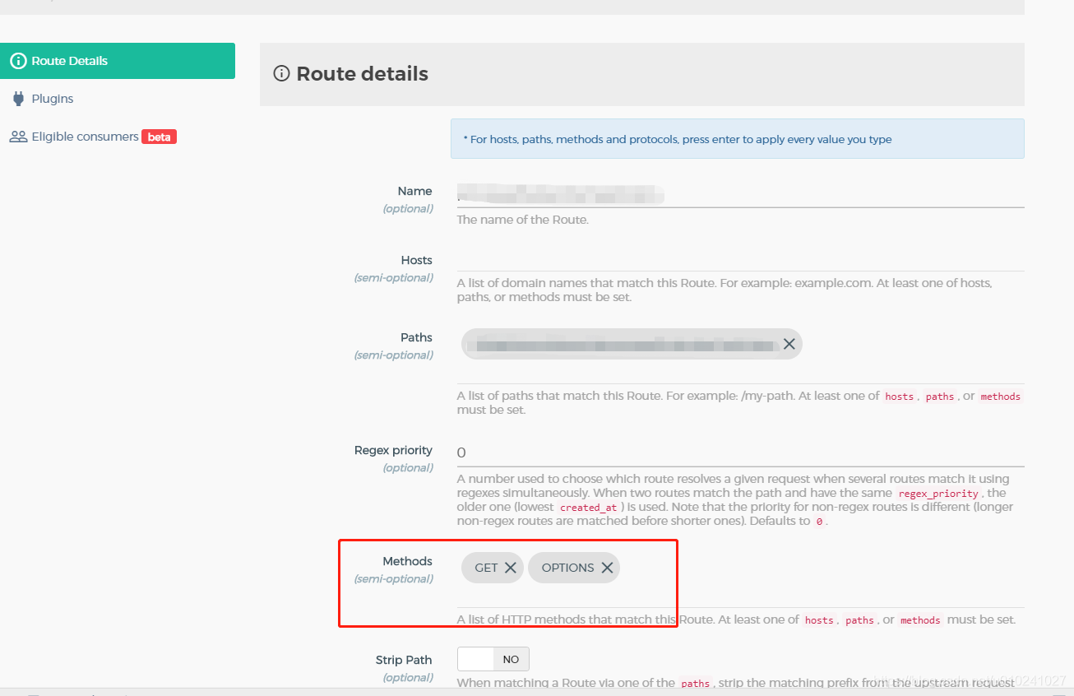Click the Methods field label

[x=407, y=561]
